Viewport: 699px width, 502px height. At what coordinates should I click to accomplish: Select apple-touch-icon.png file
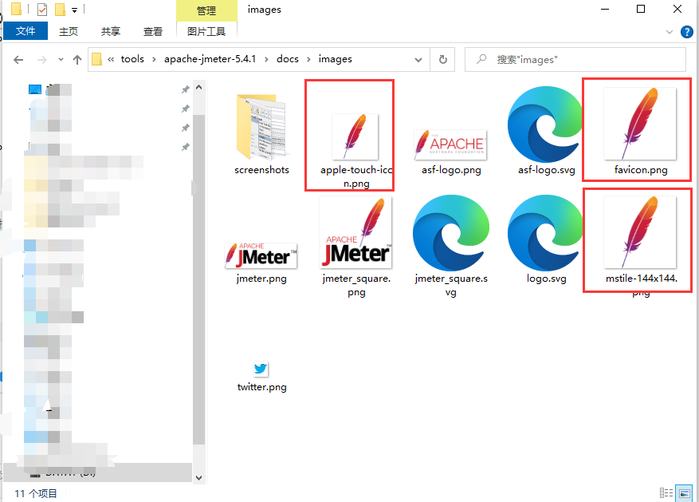(x=356, y=150)
